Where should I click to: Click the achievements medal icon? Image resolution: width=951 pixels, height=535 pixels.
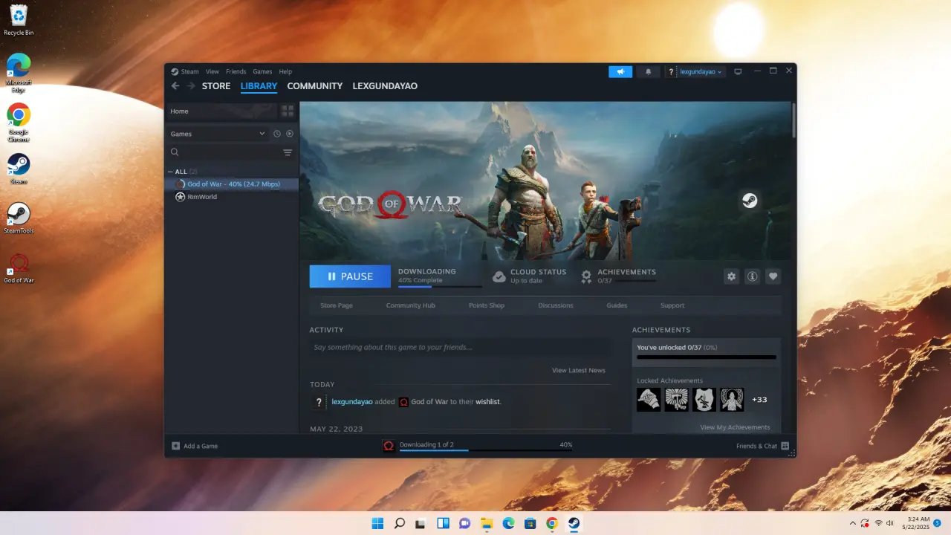pyautogui.click(x=586, y=276)
